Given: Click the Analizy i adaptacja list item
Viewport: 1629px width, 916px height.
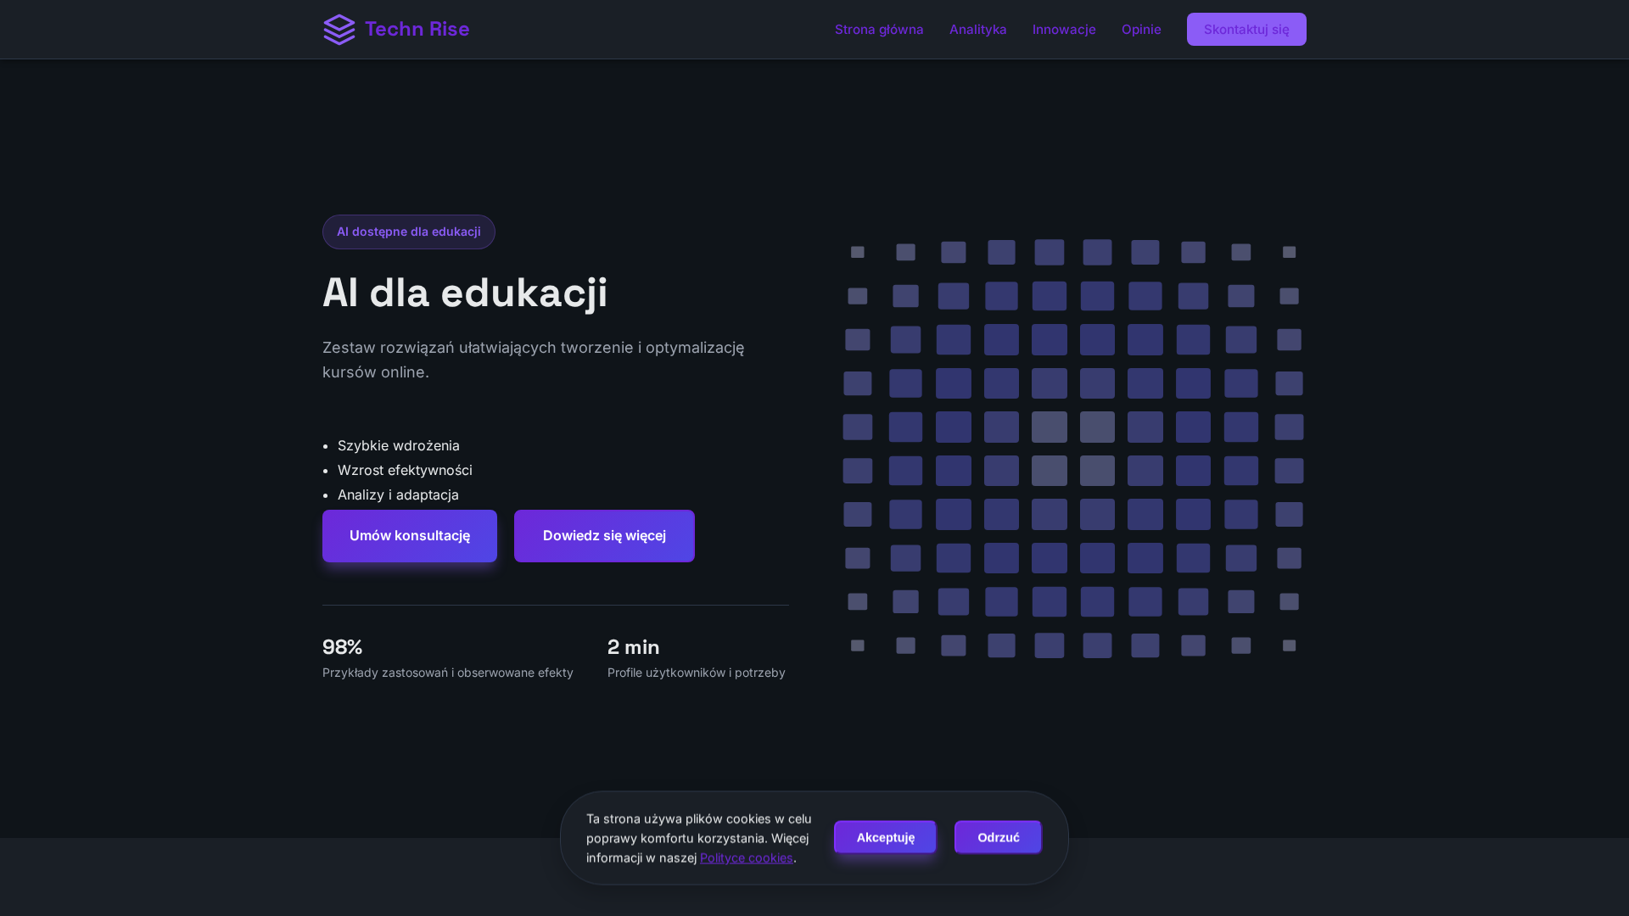Looking at the screenshot, I should click(x=398, y=494).
